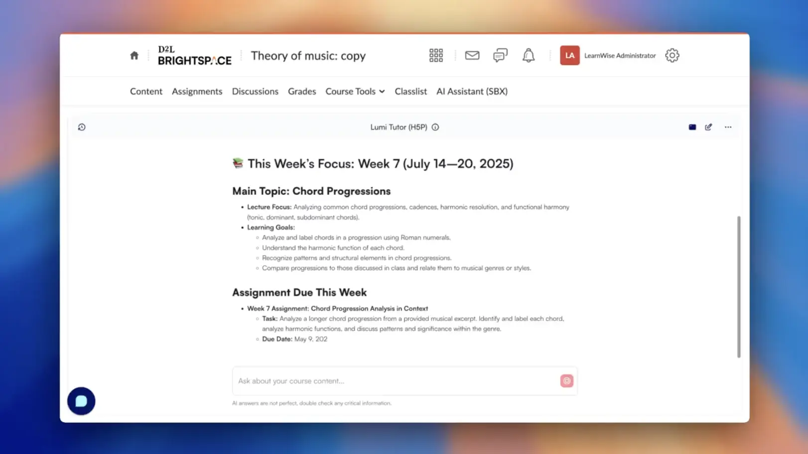Click the Assignment Due This Week heading
This screenshot has height=454, width=808.
point(299,292)
